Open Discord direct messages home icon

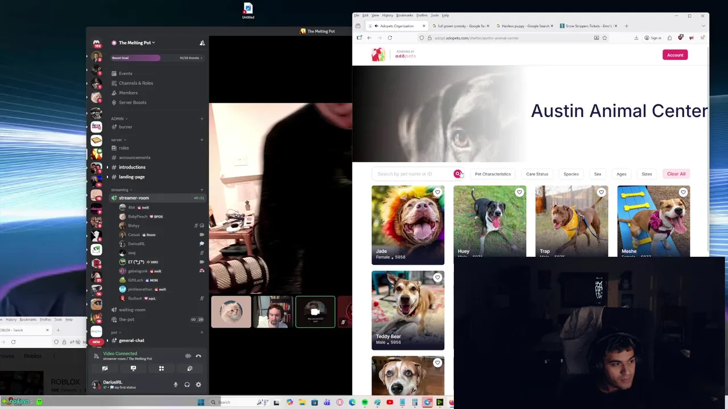[x=96, y=43]
